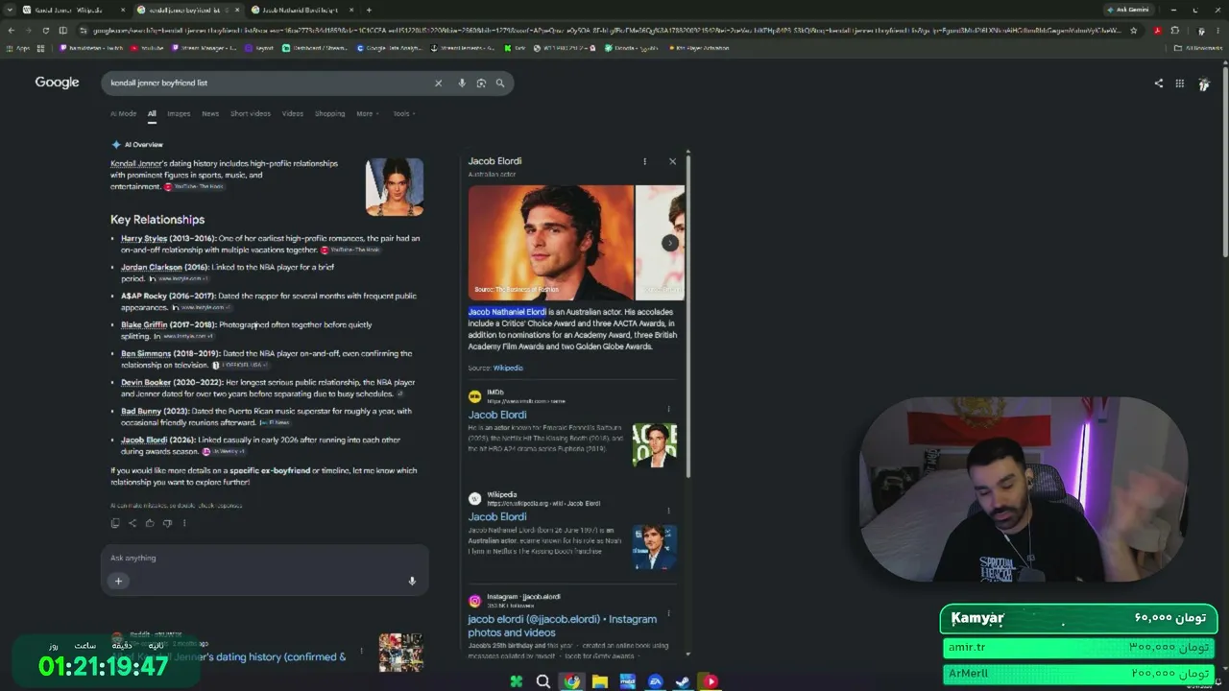Use the microphone in Ask anything box
This screenshot has height=691, width=1229.
(412, 581)
